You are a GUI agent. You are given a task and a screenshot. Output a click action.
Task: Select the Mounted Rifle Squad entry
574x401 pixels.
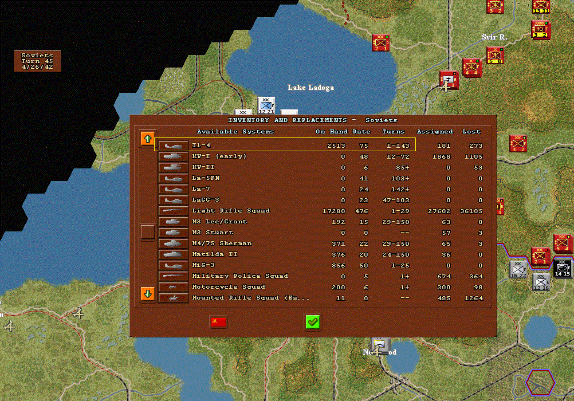tap(251, 298)
